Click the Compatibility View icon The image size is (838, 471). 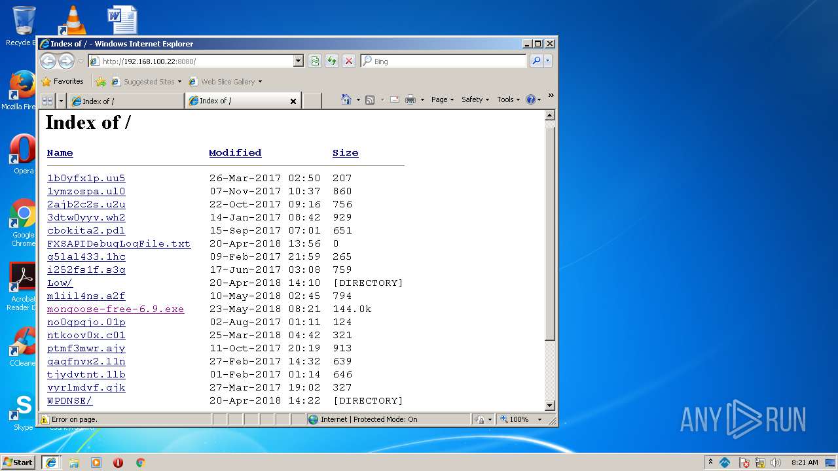coord(315,61)
